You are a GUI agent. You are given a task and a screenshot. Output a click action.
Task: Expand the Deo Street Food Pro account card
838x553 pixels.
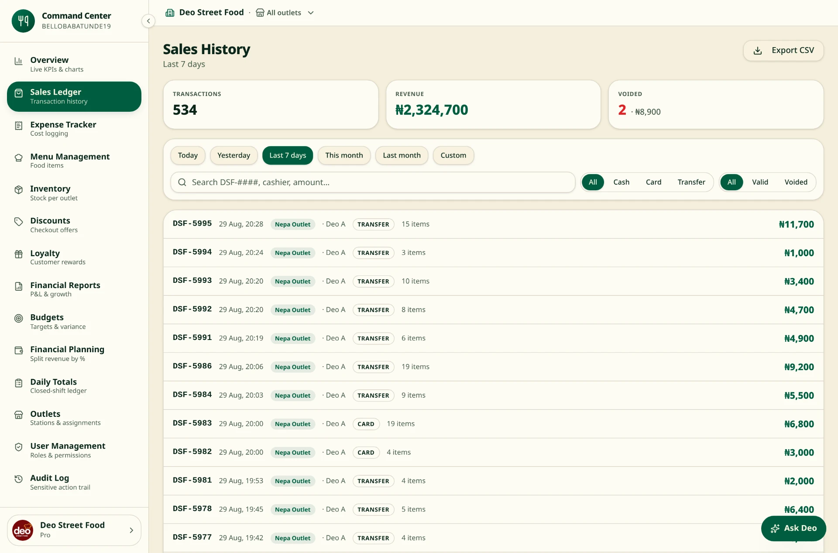[74, 530]
